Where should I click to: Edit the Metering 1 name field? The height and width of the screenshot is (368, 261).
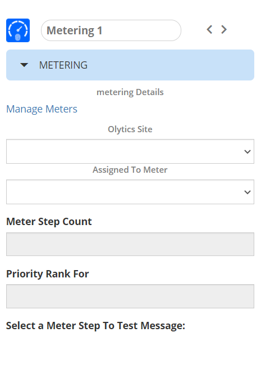pyautogui.click(x=111, y=30)
